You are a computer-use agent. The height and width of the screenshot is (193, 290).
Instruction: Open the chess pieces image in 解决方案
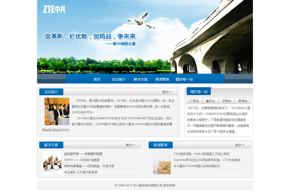52,163
